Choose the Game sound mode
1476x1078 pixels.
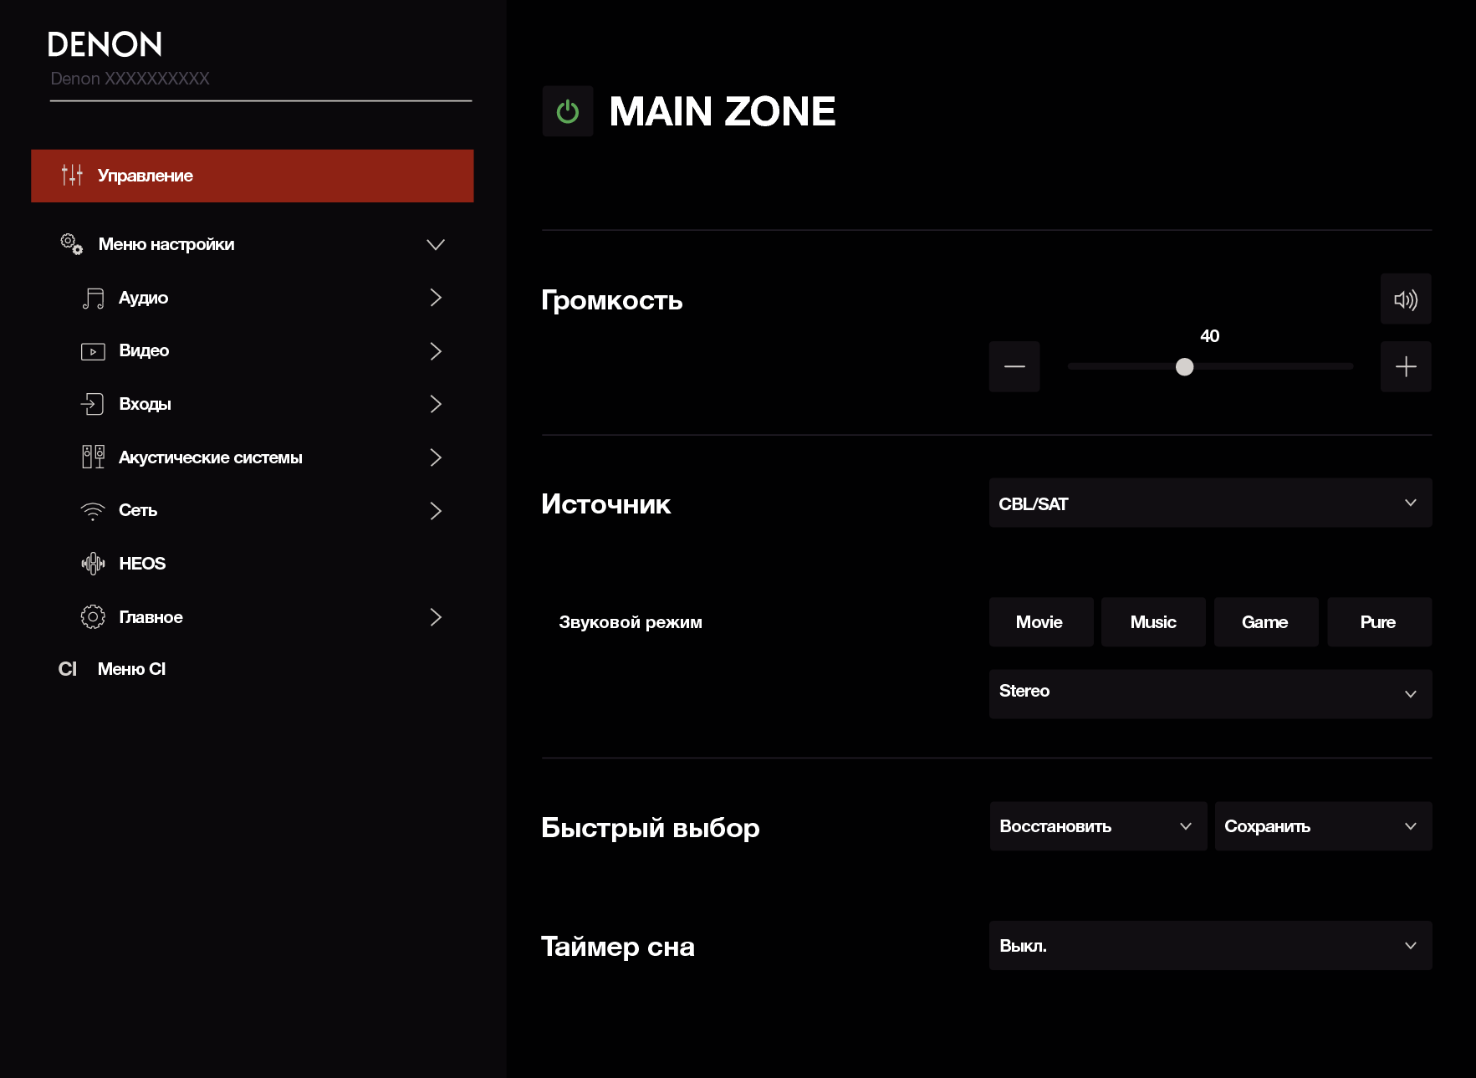coord(1265,622)
